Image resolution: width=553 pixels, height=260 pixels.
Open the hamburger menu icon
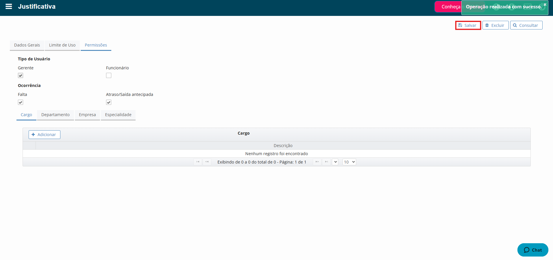(x=9, y=6)
